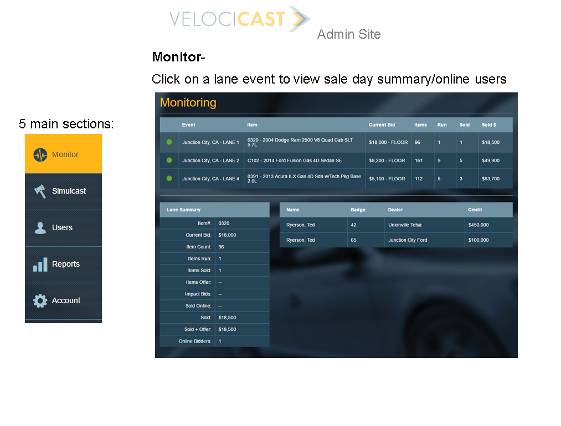Click the Current Bid column header
Image resolution: width=561 pixels, height=426 pixels.
[x=382, y=124]
